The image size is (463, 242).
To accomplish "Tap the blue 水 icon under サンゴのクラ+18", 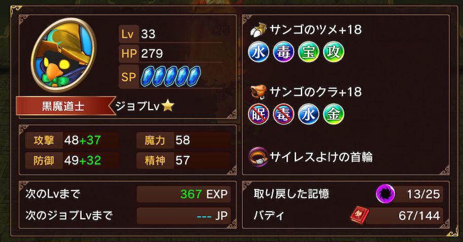I will click(308, 114).
